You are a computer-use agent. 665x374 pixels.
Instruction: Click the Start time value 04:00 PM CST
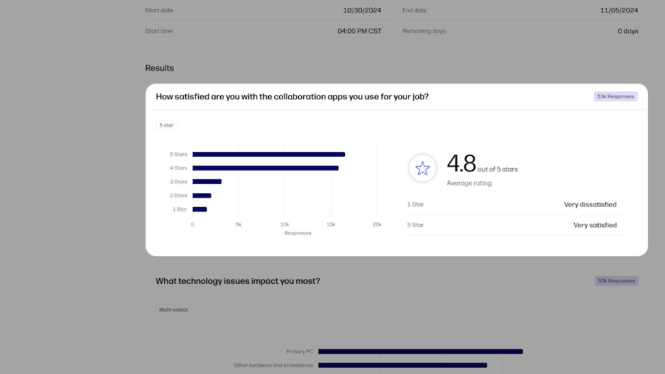click(359, 31)
